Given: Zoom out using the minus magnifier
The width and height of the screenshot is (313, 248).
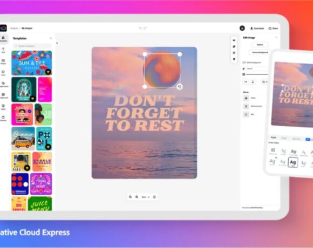Looking at the screenshot, I should 131,197.
